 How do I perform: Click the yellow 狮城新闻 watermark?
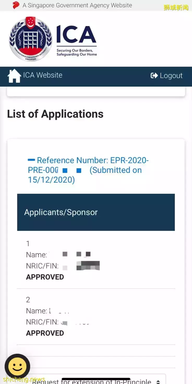coord(176,8)
